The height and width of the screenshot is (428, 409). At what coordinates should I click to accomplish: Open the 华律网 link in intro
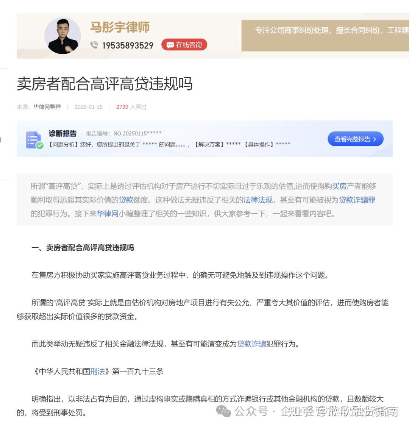point(108,214)
